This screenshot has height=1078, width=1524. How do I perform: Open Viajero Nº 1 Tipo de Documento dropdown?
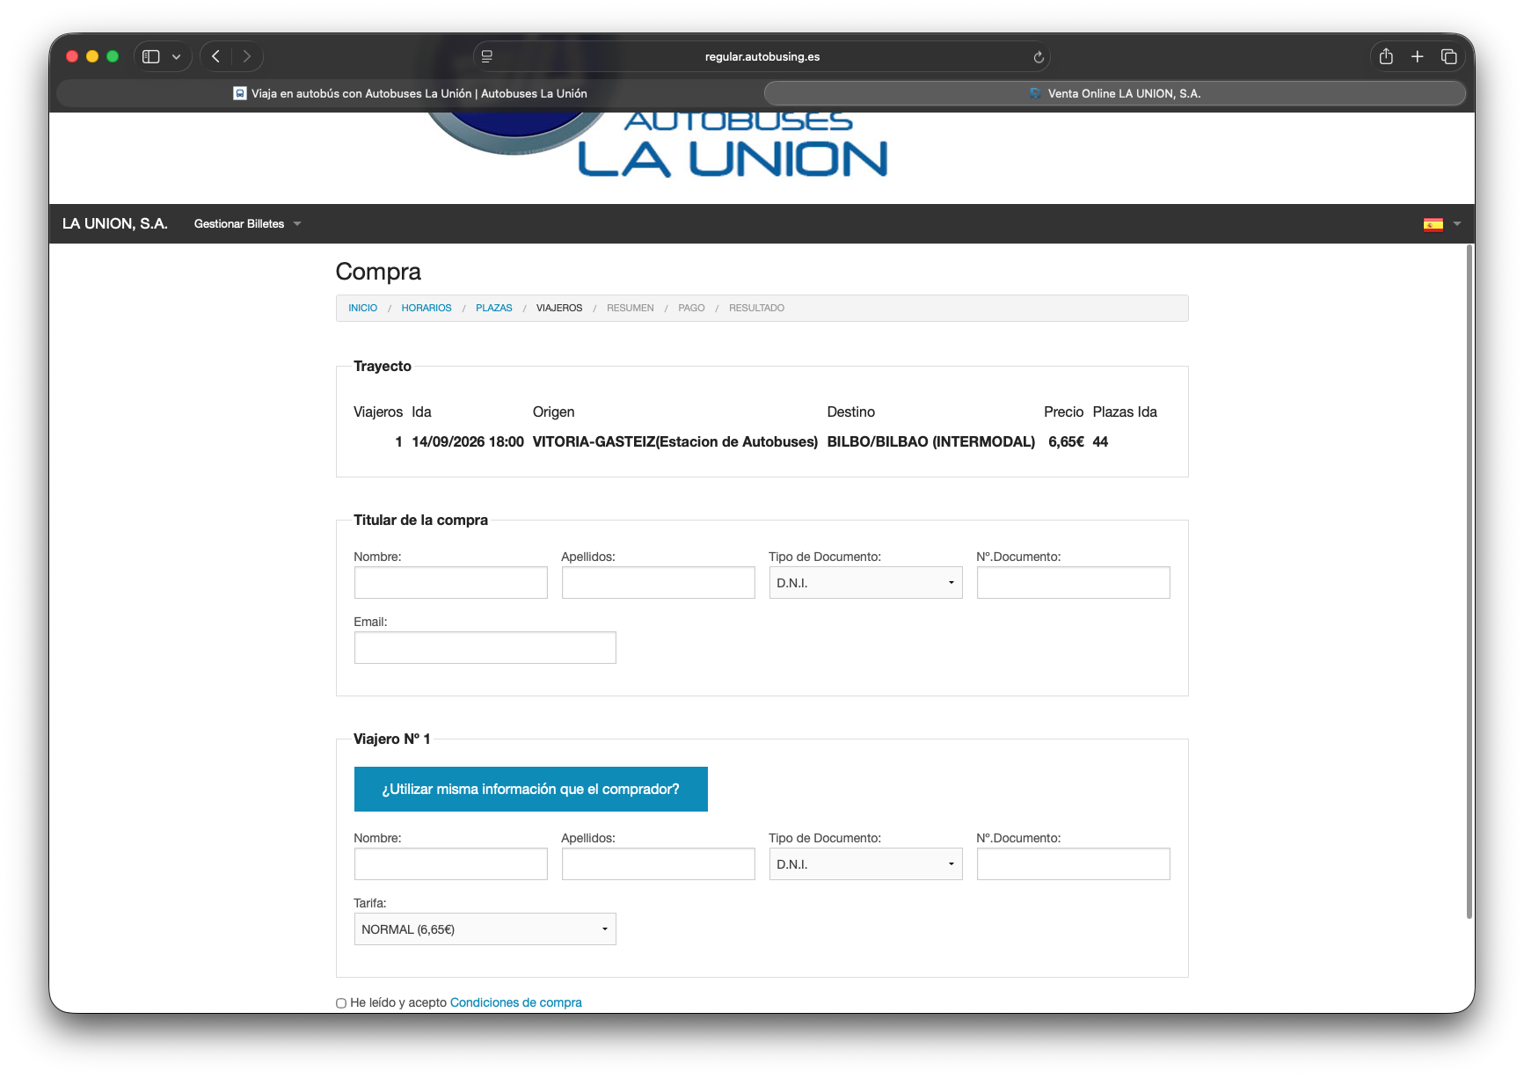865,863
